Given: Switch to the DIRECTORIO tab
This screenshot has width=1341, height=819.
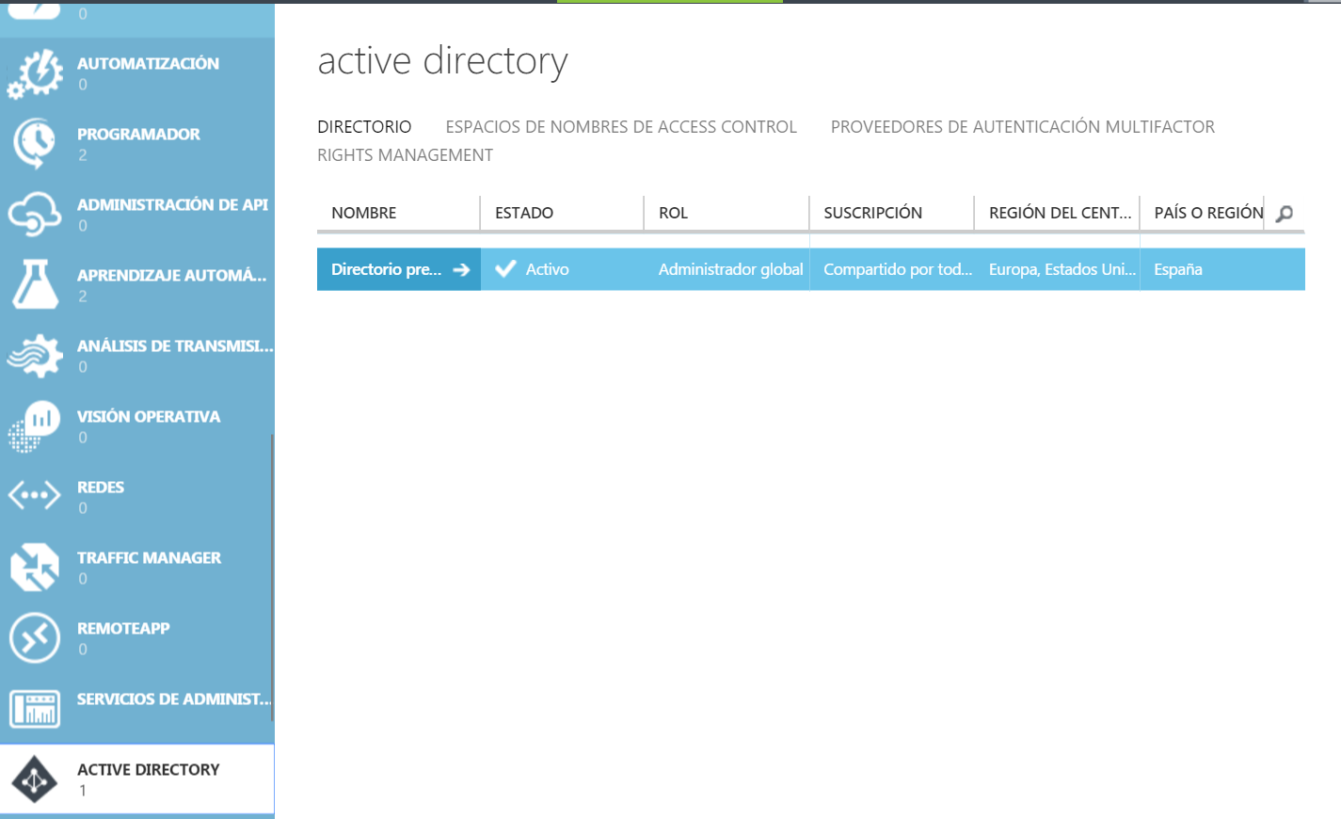Looking at the screenshot, I should pos(364,125).
